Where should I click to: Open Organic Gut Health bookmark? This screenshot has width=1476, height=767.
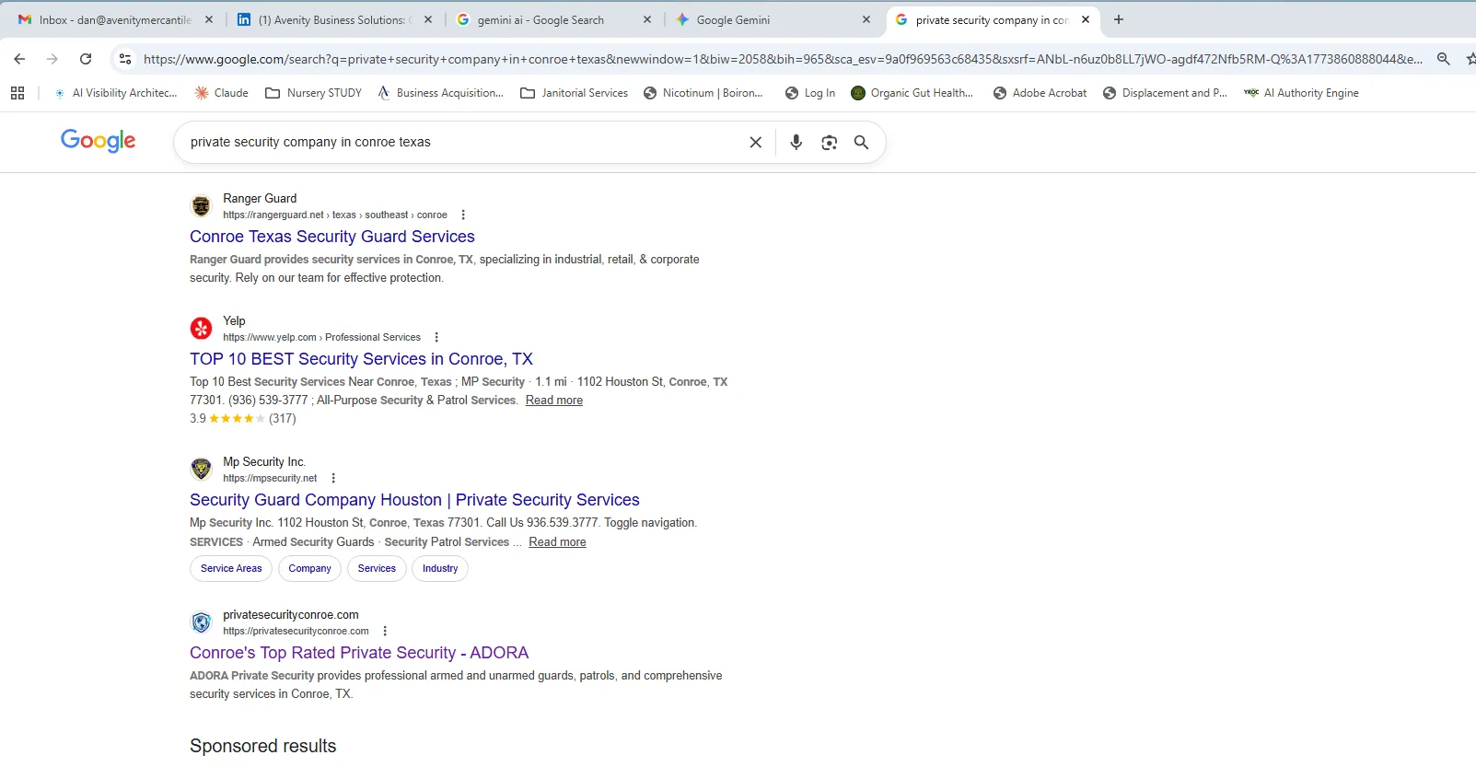point(912,93)
